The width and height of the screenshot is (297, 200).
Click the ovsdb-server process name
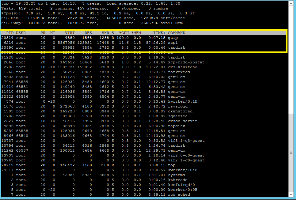point(182,121)
